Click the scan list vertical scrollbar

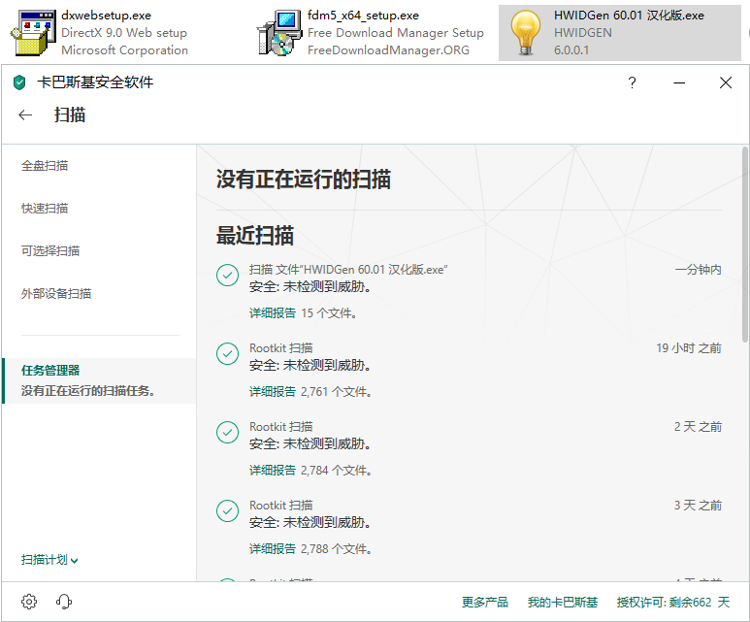click(x=745, y=244)
